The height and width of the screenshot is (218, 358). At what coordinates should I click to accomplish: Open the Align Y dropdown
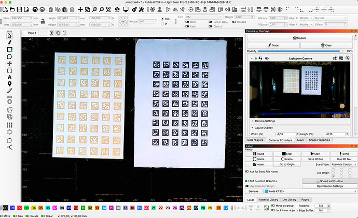point(306,24)
